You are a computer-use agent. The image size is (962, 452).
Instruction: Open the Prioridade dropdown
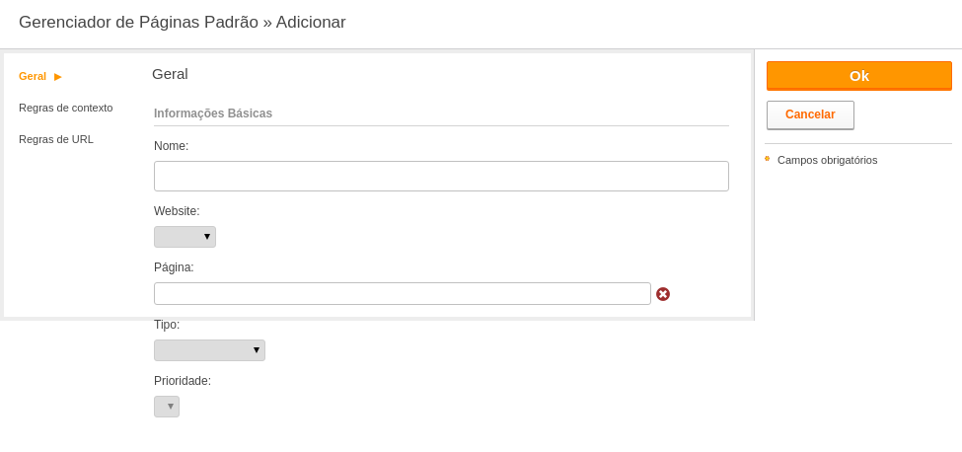pos(167,407)
